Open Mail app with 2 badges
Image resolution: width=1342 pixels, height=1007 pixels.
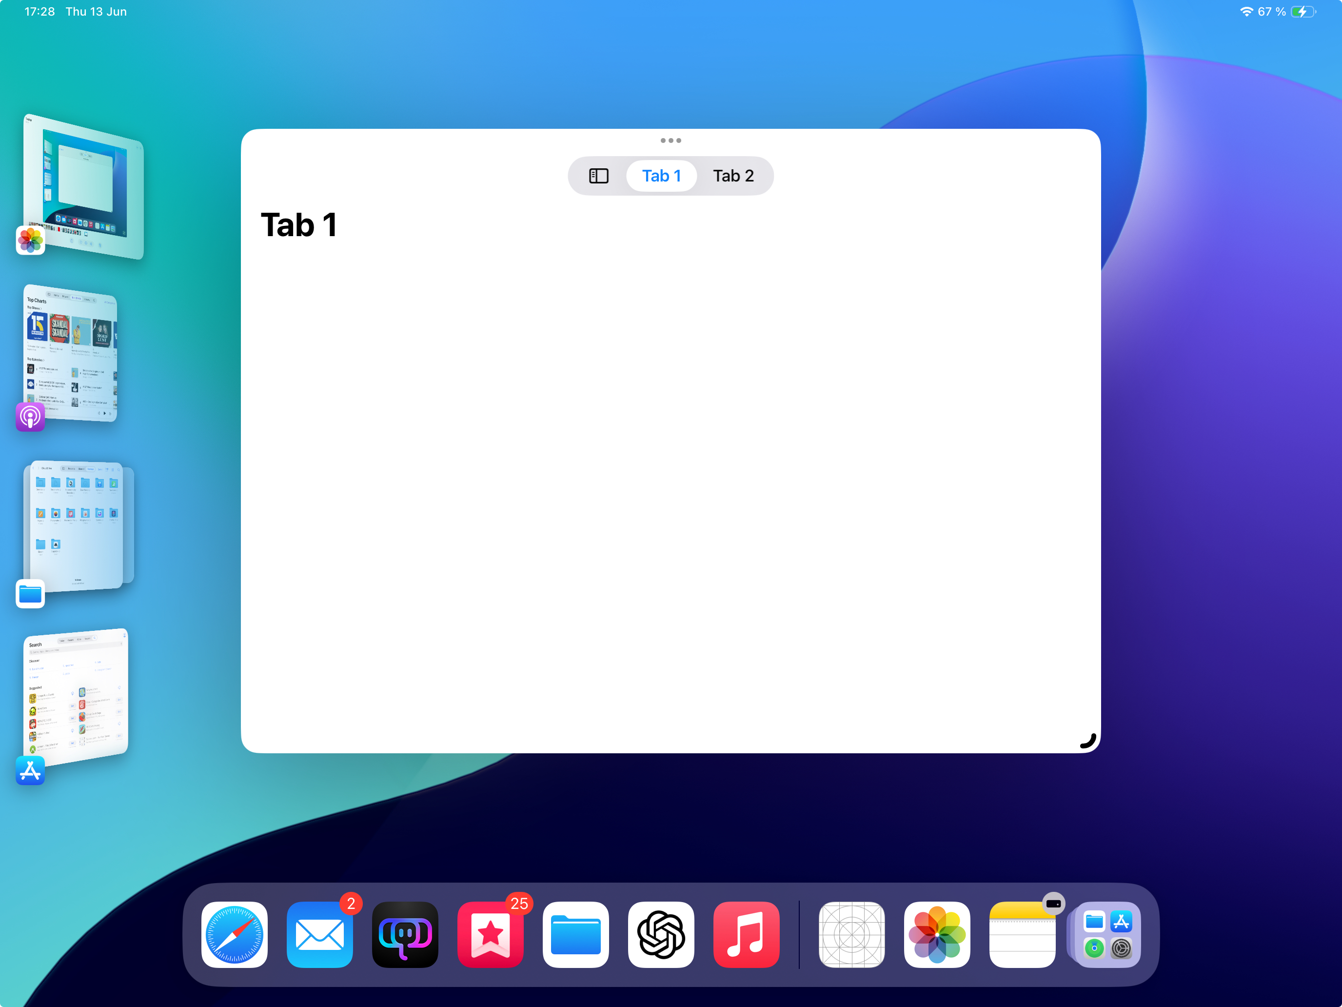pyautogui.click(x=320, y=934)
